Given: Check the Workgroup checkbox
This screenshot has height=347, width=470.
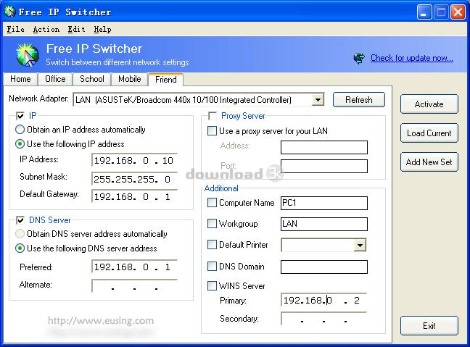Looking at the screenshot, I should pyautogui.click(x=212, y=224).
